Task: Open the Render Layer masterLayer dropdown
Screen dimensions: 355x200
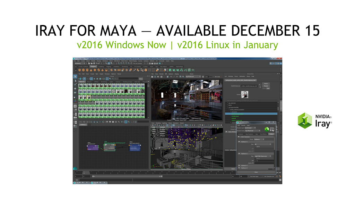Action: coord(250,128)
